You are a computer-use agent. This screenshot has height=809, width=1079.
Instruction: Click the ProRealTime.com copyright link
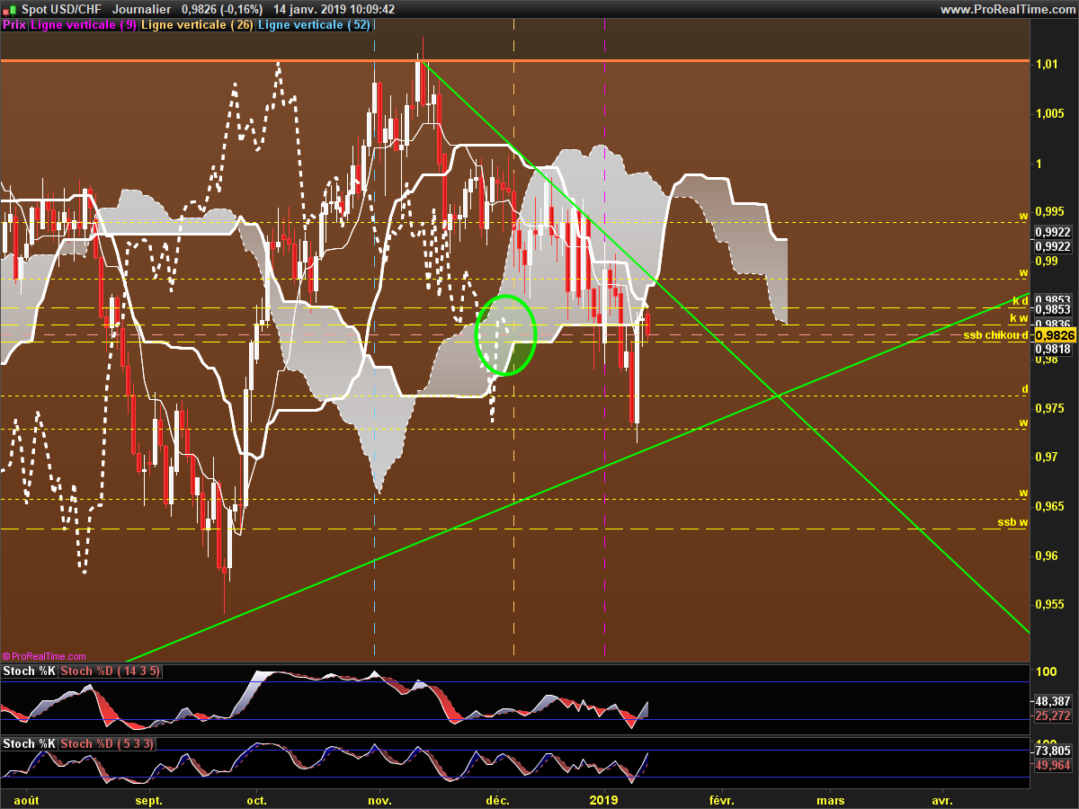pos(44,656)
